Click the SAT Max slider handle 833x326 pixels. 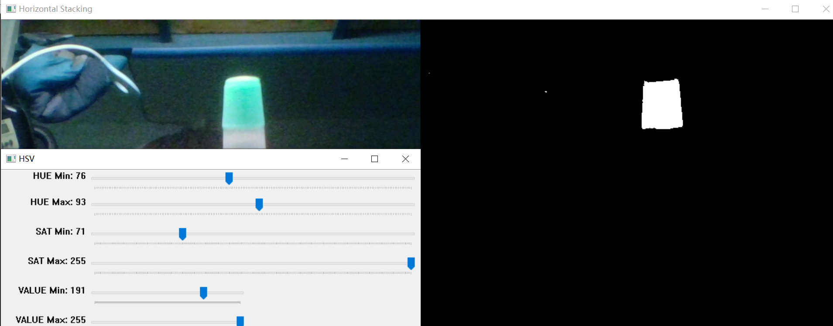[x=411, y=263]
